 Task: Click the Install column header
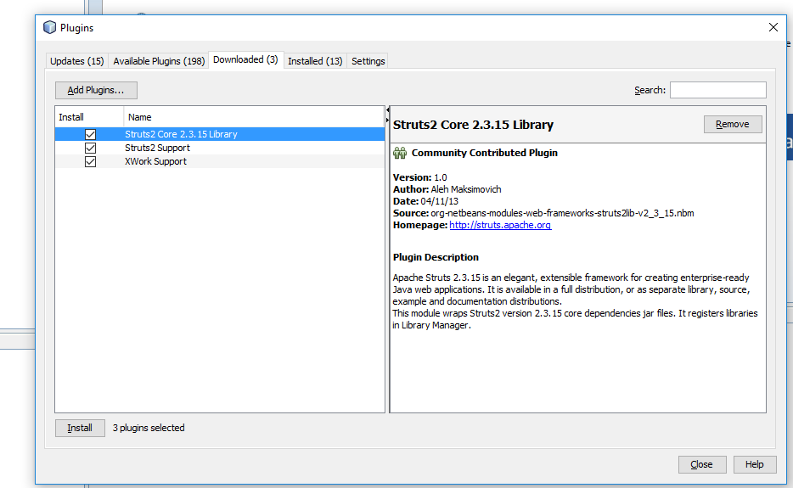(x=89, y=117)
